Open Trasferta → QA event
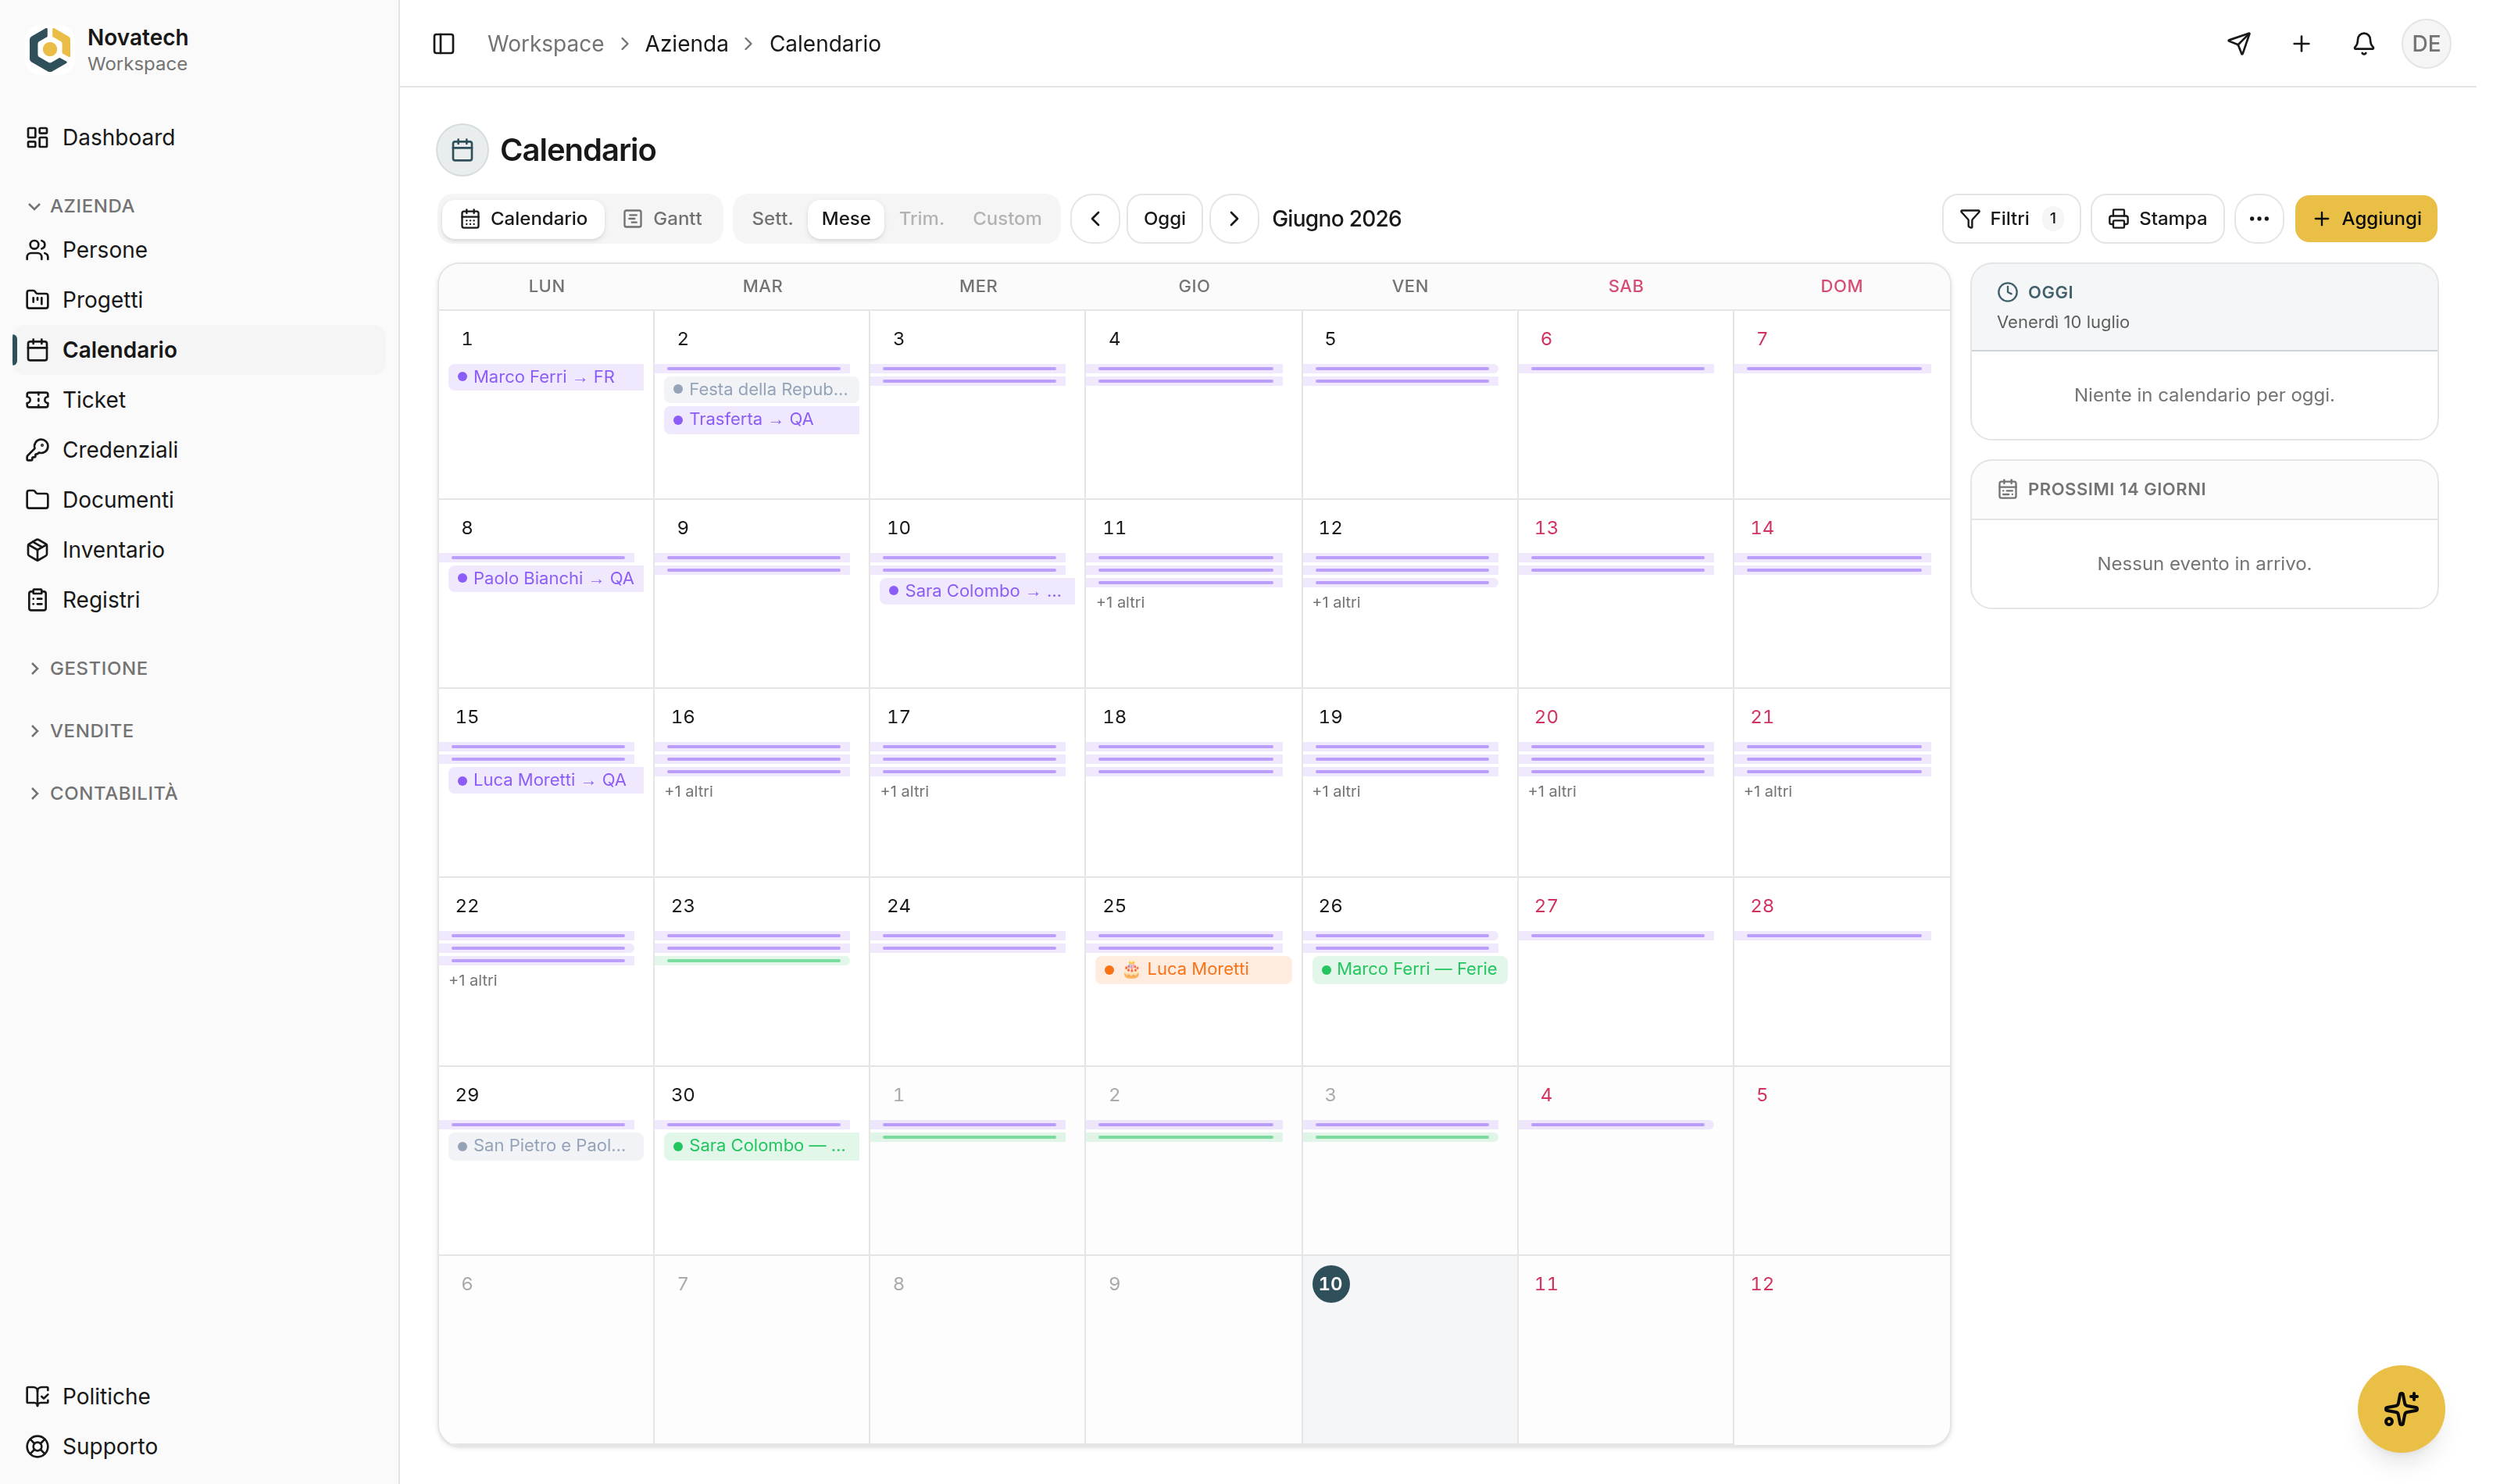The height and width of the screenshot is (1484, 2500). coord(762,419)
